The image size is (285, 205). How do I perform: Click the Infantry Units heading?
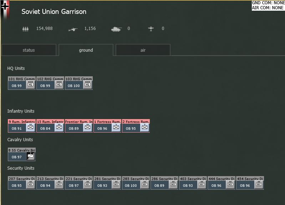coord(21,111)
